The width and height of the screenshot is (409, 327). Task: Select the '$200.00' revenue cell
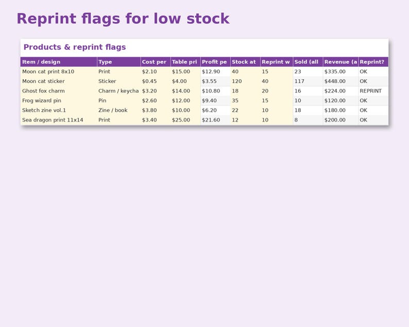click(340, 120)
